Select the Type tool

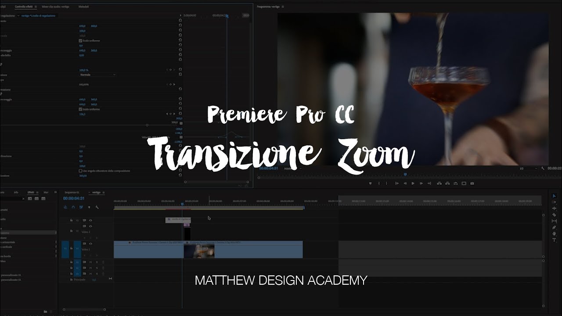(x=554, y=240)
